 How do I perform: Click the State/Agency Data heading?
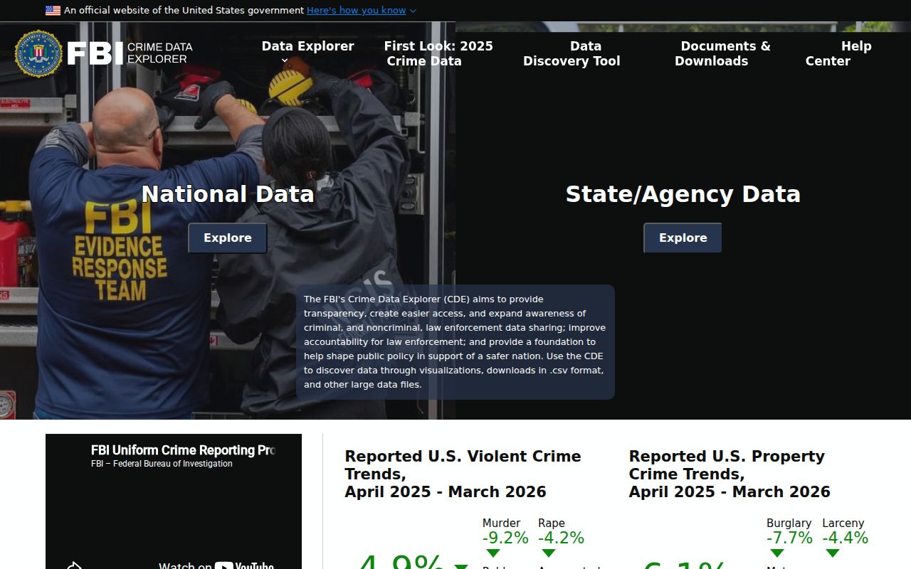point(683,194)
